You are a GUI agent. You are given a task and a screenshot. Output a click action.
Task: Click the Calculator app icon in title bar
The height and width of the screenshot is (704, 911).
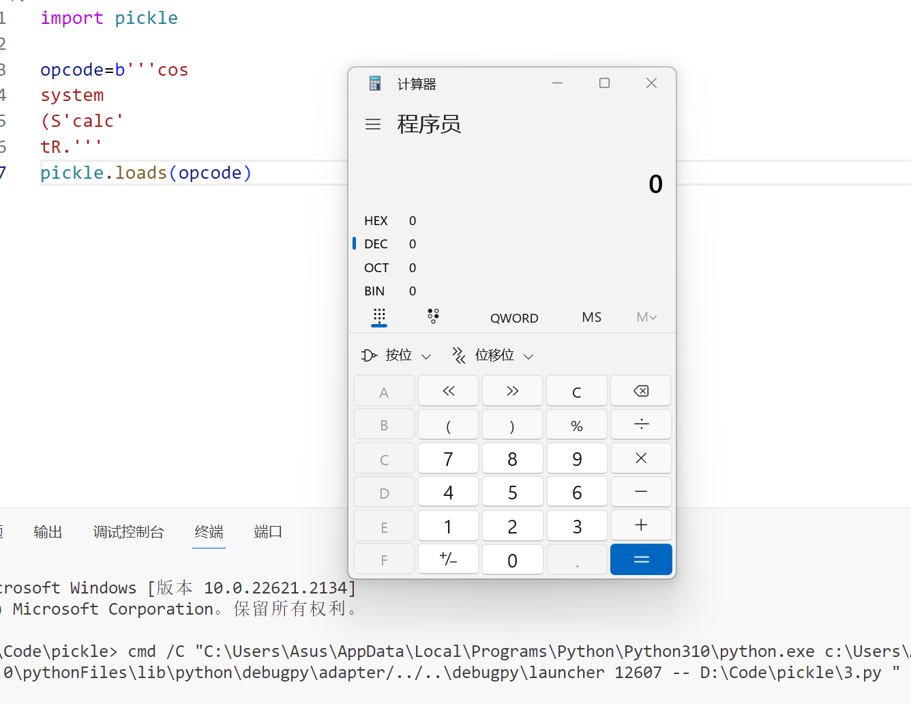coord(375,83)
